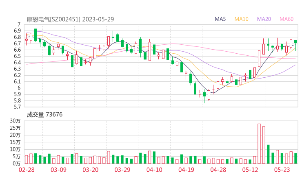Click the 04-10 date label

(x=154, y=170)
